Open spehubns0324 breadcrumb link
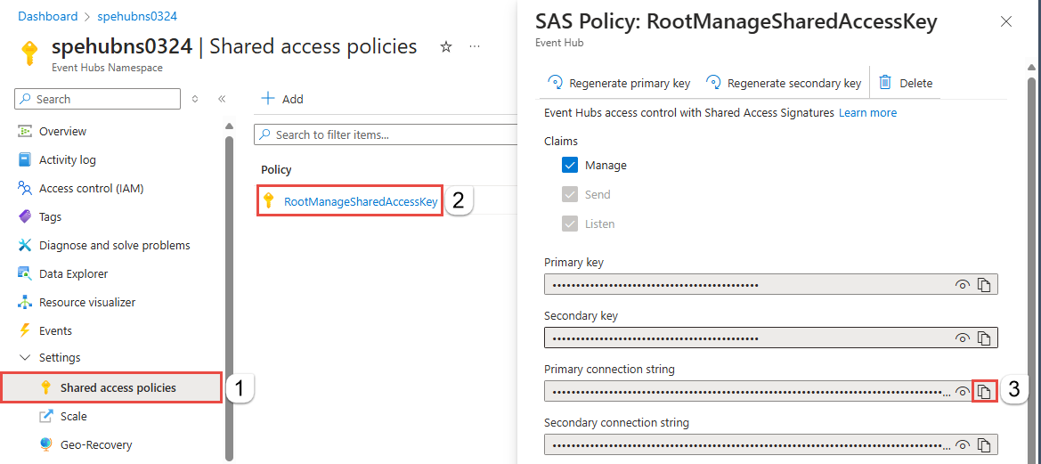1041x464 pixels. [x=137, y=16]
